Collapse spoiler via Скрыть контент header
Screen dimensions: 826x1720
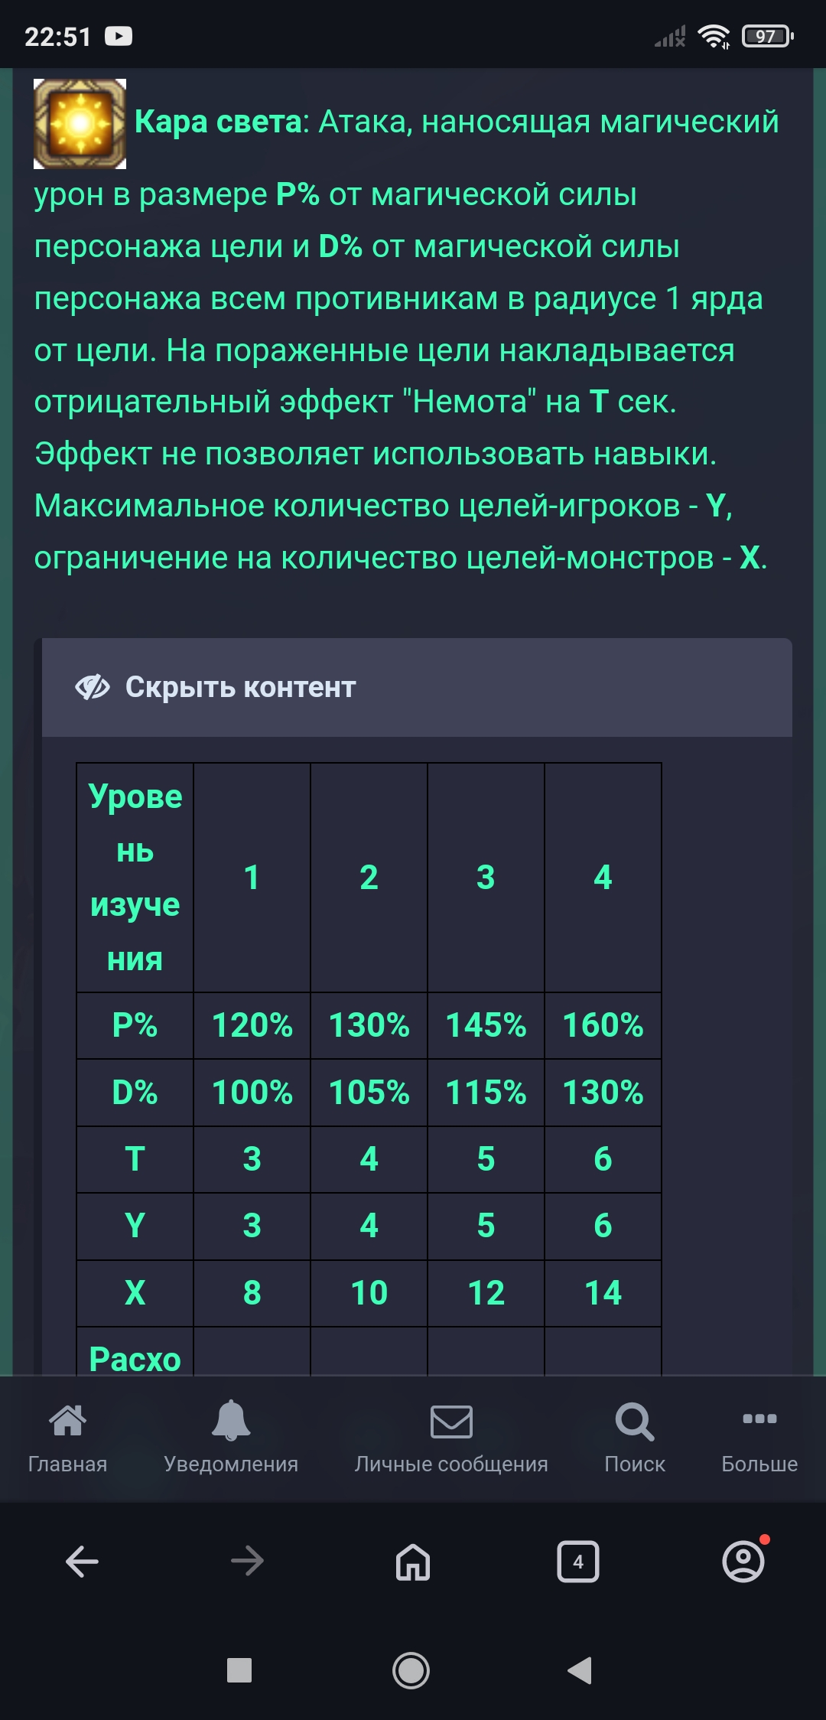point(240,687)
